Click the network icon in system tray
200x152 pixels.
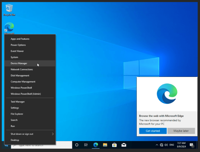pyautogui.click(x=161, y=145)
